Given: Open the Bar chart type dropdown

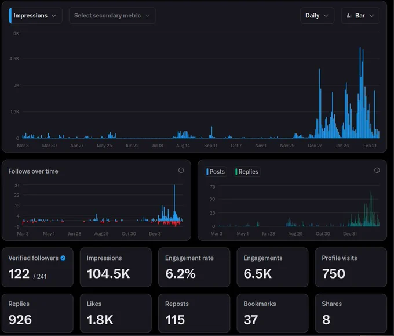Looking at the screenshot, I should pyautogui.click(x=360, y=16).
